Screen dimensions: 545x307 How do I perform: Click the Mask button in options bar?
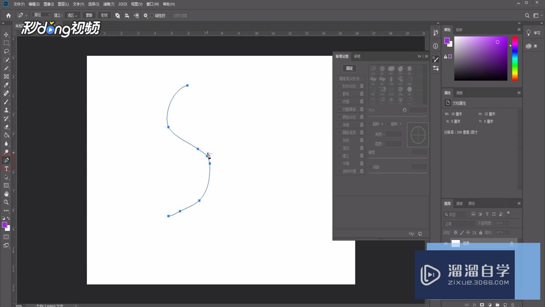click(x=89, y=15)
